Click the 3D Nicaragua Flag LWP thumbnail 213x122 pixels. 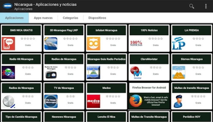tap(51, 44)
